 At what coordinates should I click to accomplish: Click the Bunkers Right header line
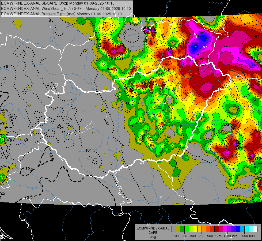click(x=61, y=14)
